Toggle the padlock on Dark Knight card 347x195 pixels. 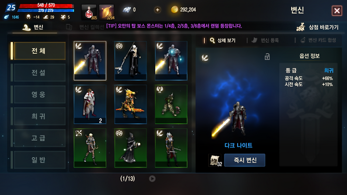[267, 57]
